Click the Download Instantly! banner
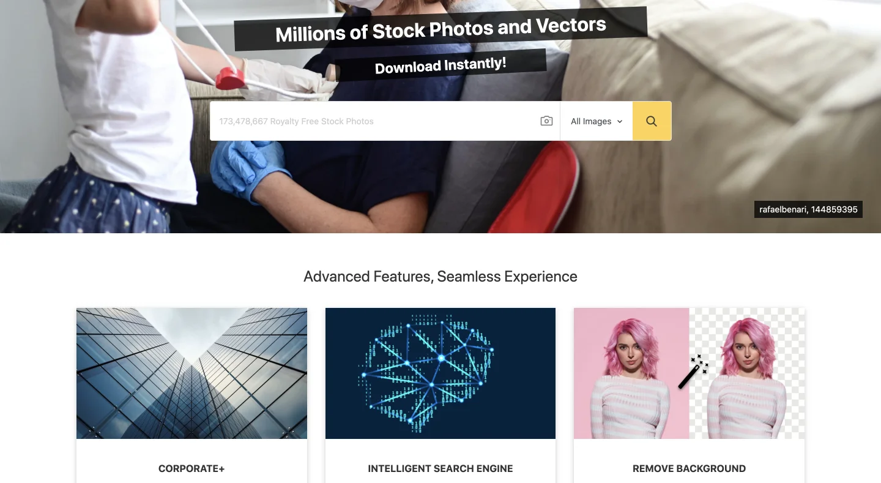Image resolution: width=881 pixels, height=483 pixels. click(x=441, y=65)
